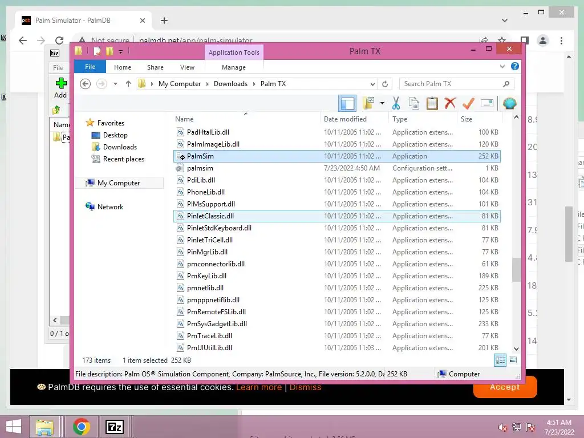Open Downloads in Favorites sidebar
The image size is (584, 438).
[120, 147]
